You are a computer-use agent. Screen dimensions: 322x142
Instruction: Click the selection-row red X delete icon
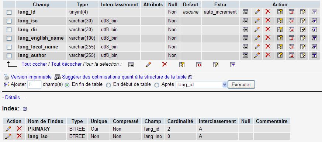tap(165, 65)
